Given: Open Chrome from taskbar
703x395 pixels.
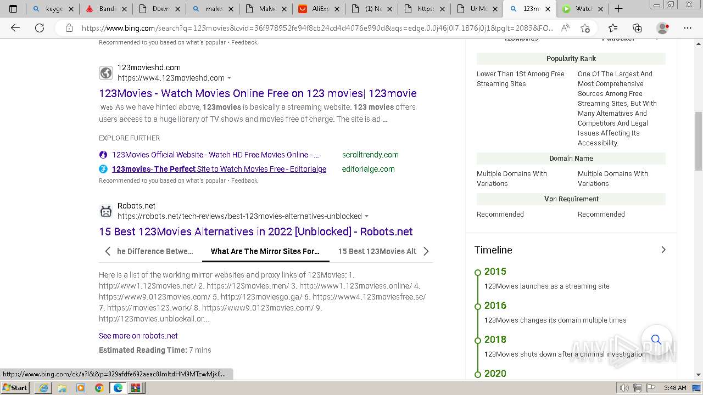Looking at the screenshot, I should coord(99,388).
